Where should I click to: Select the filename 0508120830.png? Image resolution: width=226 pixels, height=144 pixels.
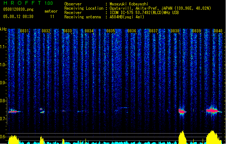18,9
